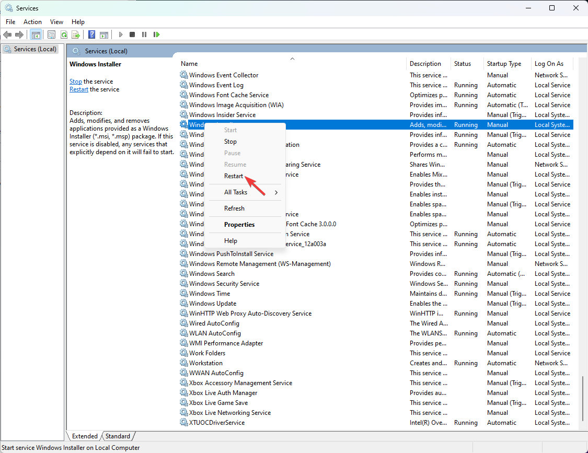Open the View menu

(x=56, y=22)
